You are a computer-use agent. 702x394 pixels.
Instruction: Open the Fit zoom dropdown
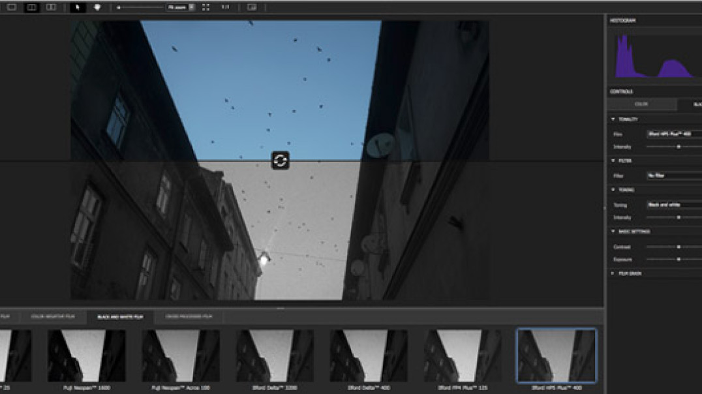coord(181,7)
